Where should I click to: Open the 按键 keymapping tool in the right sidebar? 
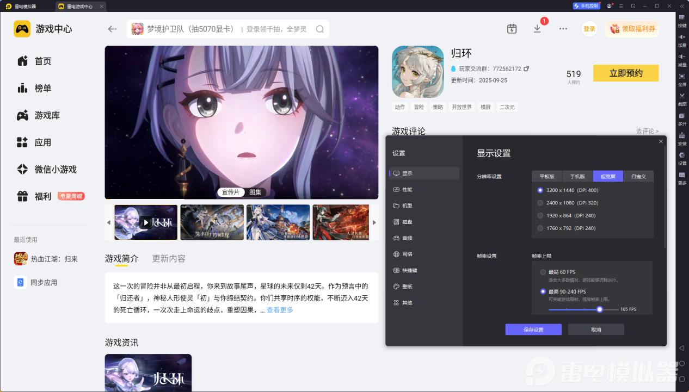point(682,20)
